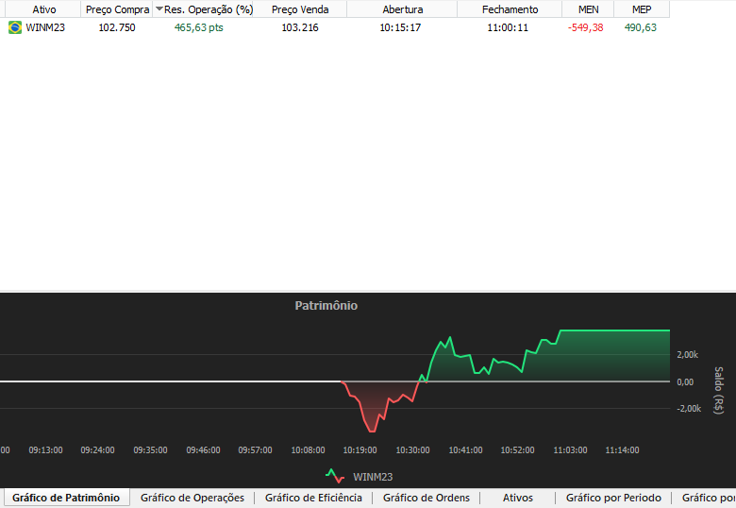Sort by the Preço Compra column header
This screenshot has width=736, height=508.
[x=117, y=9]
